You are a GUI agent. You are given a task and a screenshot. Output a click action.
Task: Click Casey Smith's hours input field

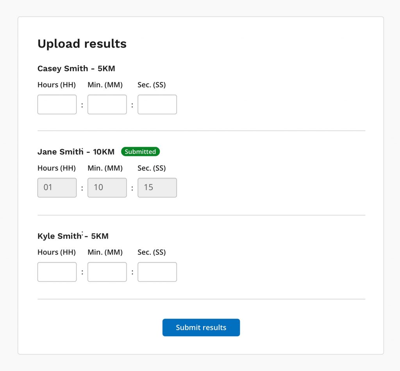coord(57,105)
